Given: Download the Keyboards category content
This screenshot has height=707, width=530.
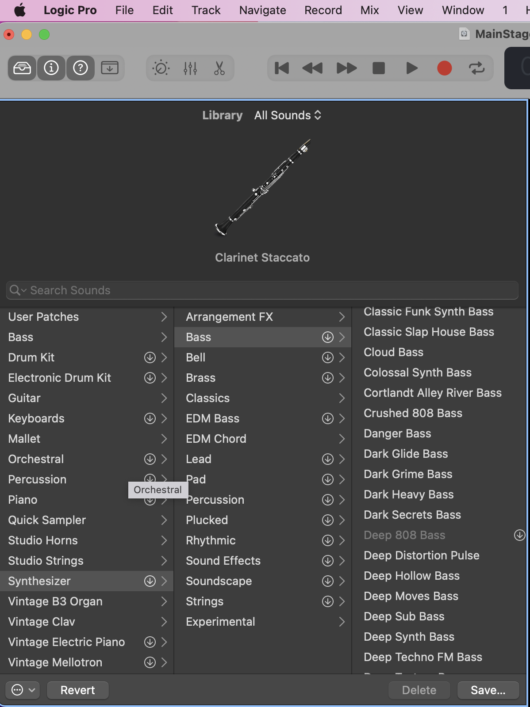Looking at the screenshot, I should [150, 418].
